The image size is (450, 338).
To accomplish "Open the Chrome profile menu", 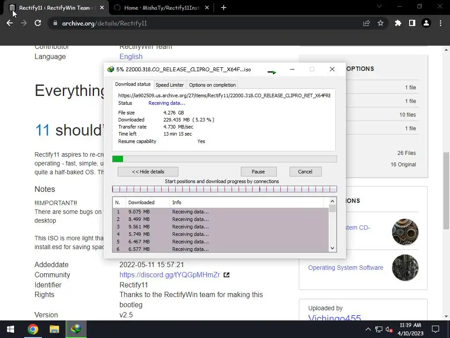I will (x=426, y=23).
